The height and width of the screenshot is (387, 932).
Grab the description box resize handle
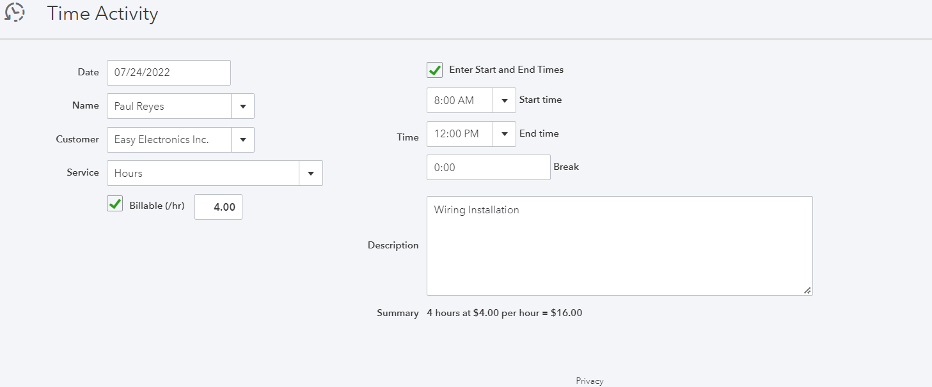808,291
